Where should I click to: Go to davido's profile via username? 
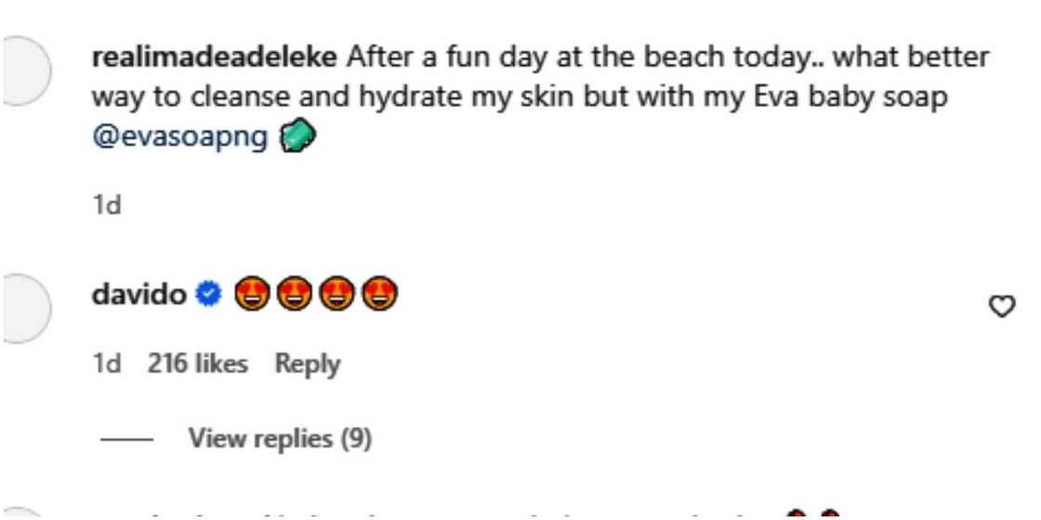pos(140,297)
